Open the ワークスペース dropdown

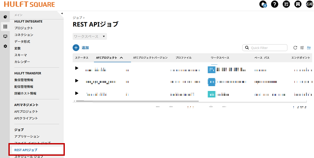[x=90, y=37]
